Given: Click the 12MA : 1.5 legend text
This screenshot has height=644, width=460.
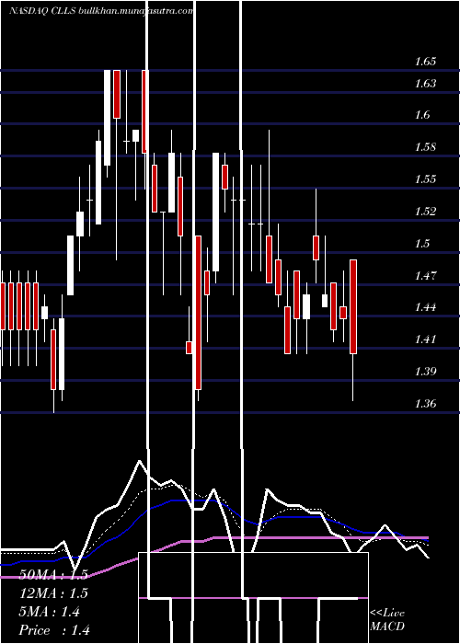Looking at the screenshot, I should (x=53, y=593).
